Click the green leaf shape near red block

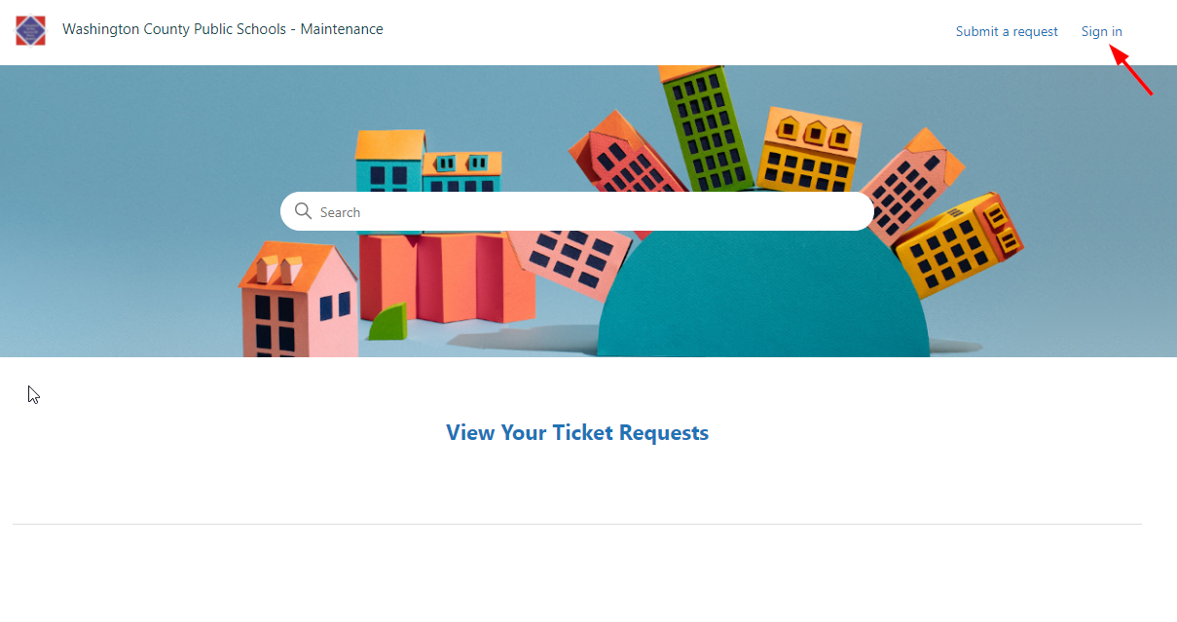coord(387,322)
